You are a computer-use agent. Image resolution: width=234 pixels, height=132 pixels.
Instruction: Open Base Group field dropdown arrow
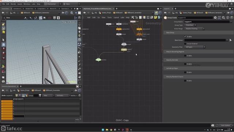click(227, 40)
